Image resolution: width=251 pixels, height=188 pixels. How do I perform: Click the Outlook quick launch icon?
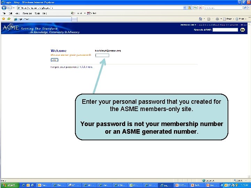point(28,185)
